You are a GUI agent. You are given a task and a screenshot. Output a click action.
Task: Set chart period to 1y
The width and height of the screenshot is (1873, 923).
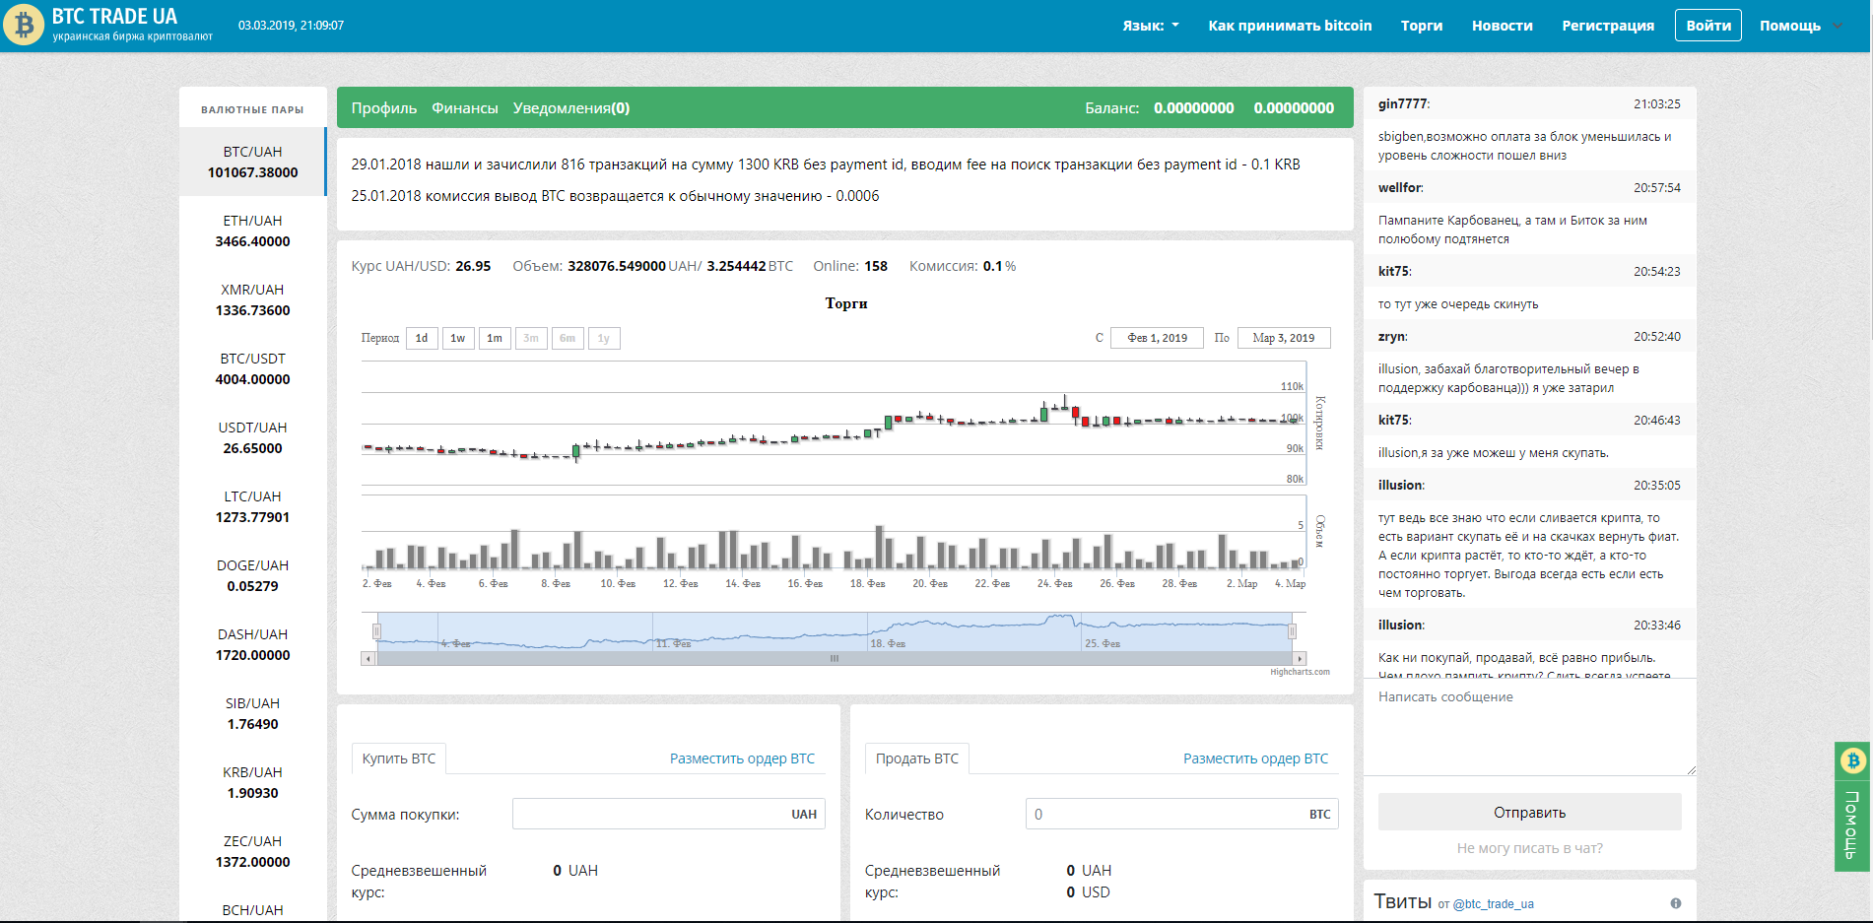(604, 338)
